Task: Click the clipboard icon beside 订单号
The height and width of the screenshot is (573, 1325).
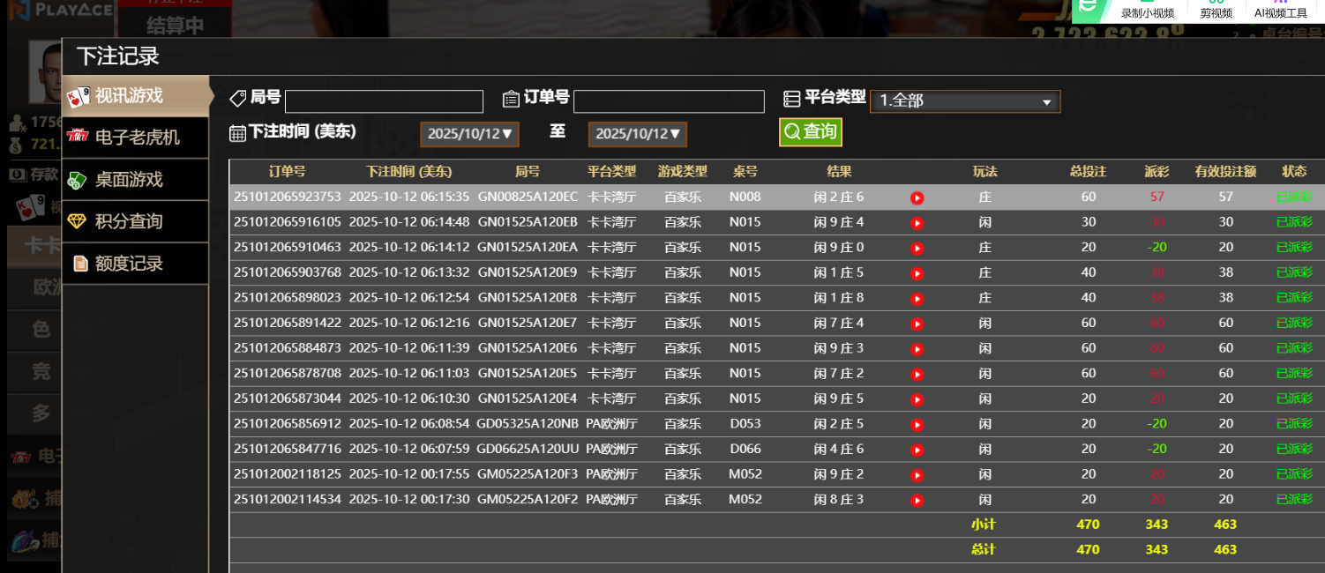Action: 511,98
